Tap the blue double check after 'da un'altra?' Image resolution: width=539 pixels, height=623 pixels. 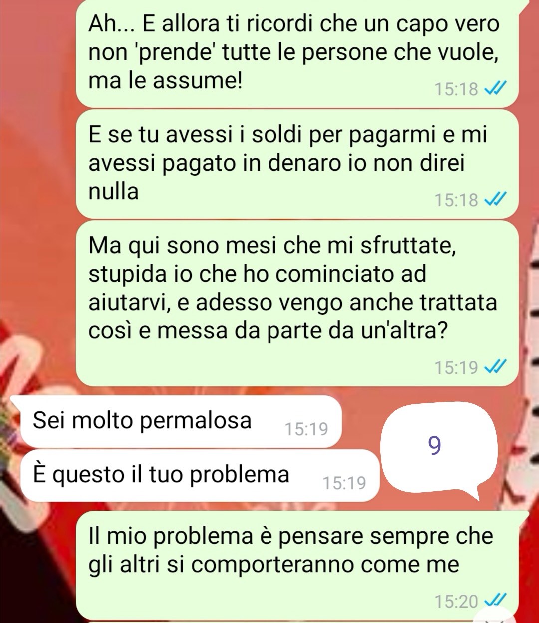point(495,368)
